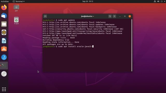Expand the system menu arrow

pos(165,1)
